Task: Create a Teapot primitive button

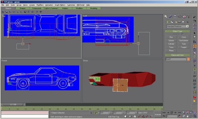Action: point(183,47)
